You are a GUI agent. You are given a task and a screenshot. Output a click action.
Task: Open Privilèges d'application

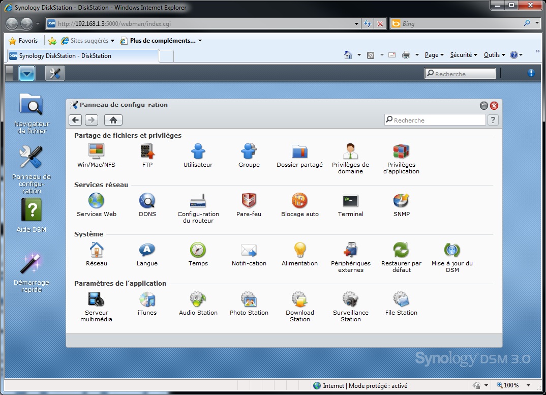point(401,159)
